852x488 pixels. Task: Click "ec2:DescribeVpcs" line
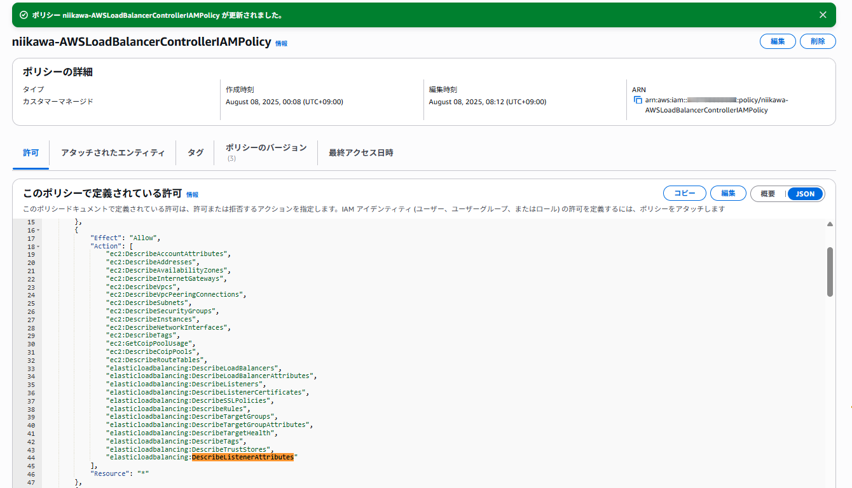tap(142, 287)
